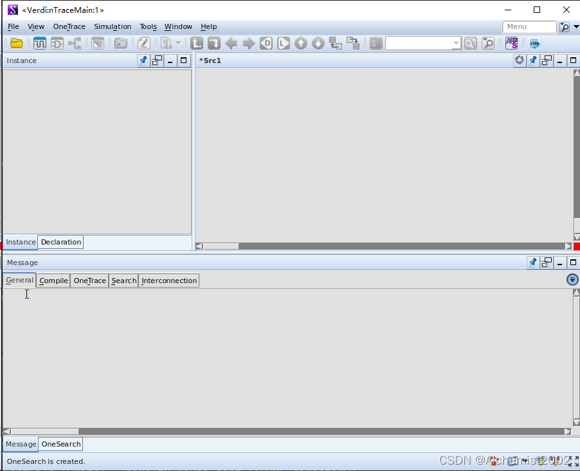Image resolution: width=580 pixels, height=471 pixels.
Task: Click the AMS arrow toolbar icon
Action: [x=534, y=43]
